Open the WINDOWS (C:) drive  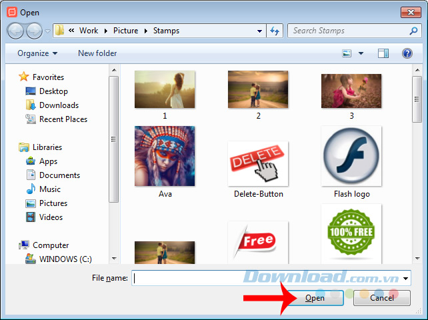[65, 259]
